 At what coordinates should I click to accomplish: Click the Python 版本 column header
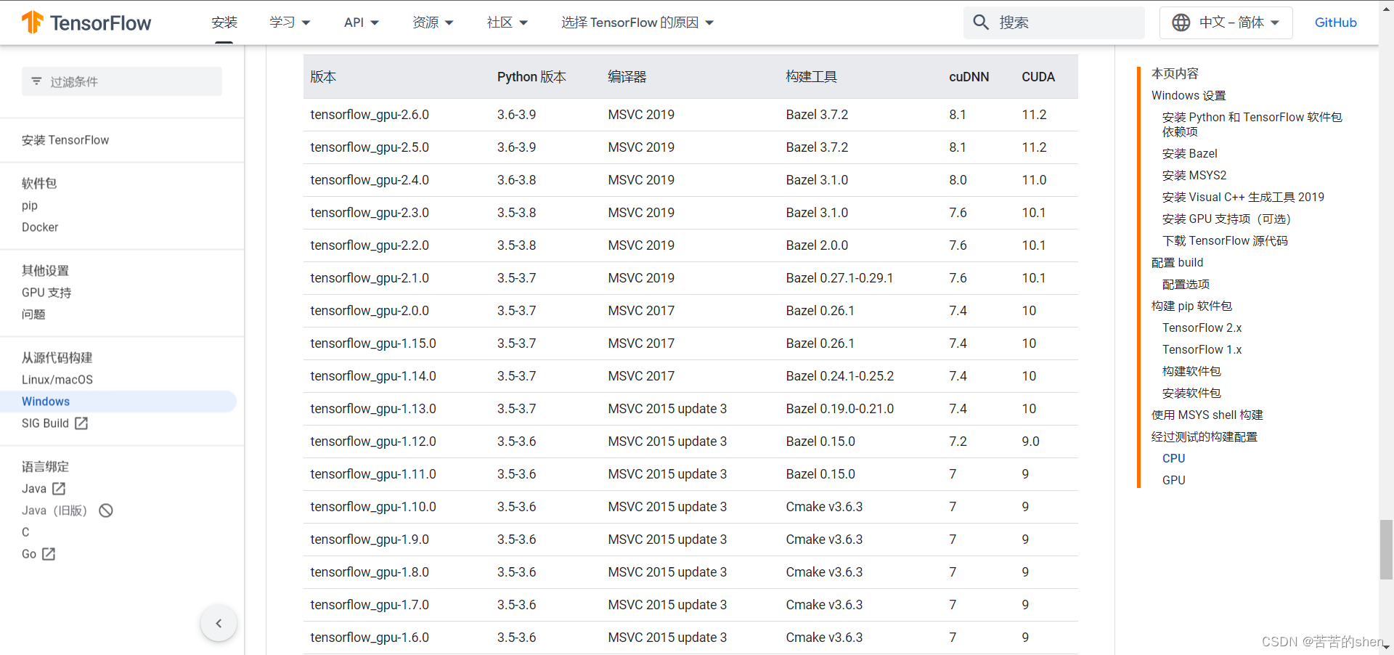(x=531, y=77)
